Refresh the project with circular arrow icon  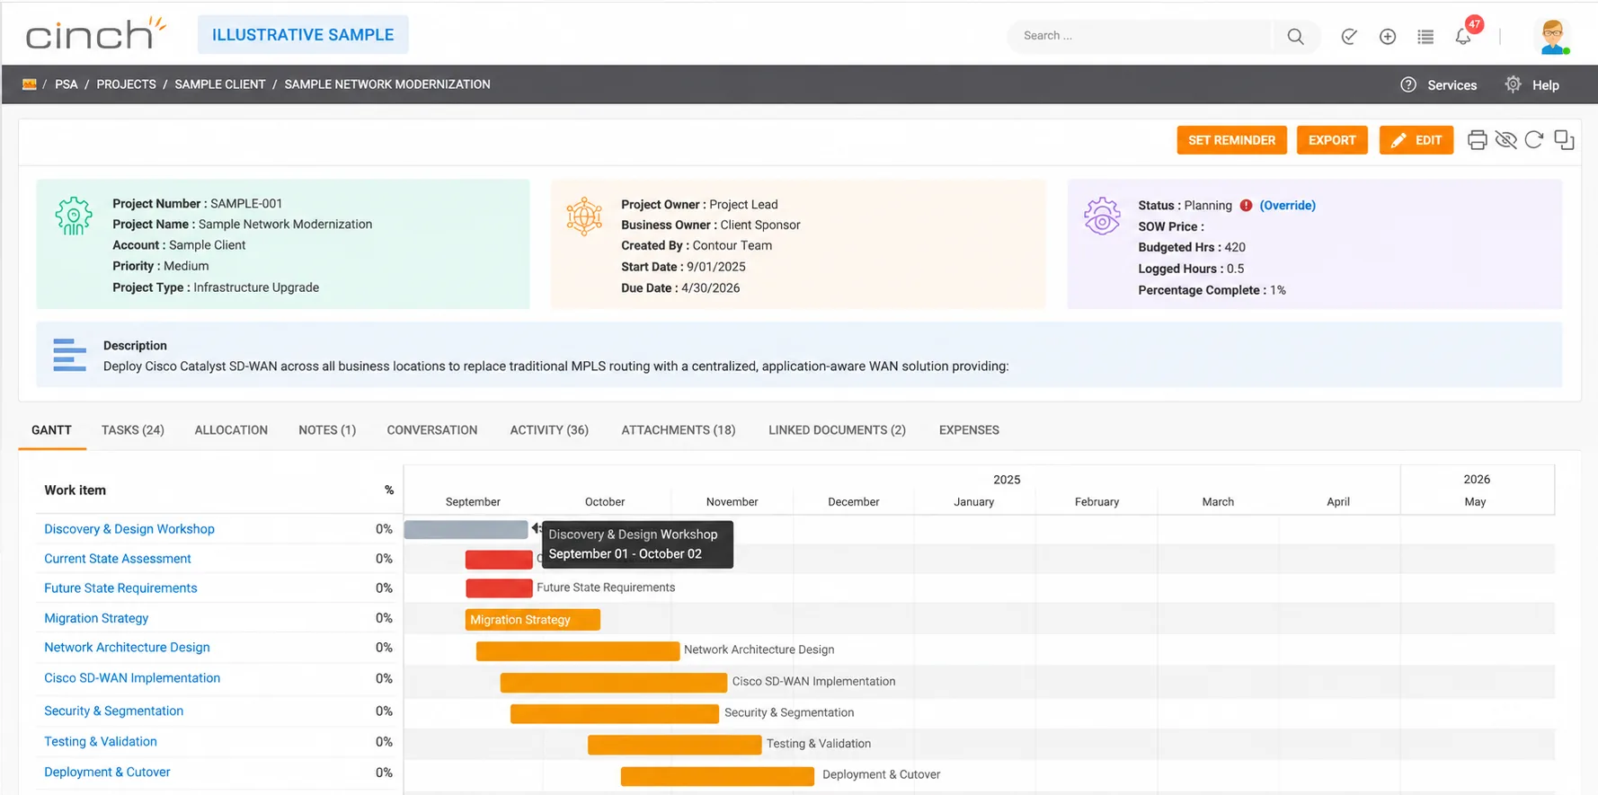[x=1534, y=140]
